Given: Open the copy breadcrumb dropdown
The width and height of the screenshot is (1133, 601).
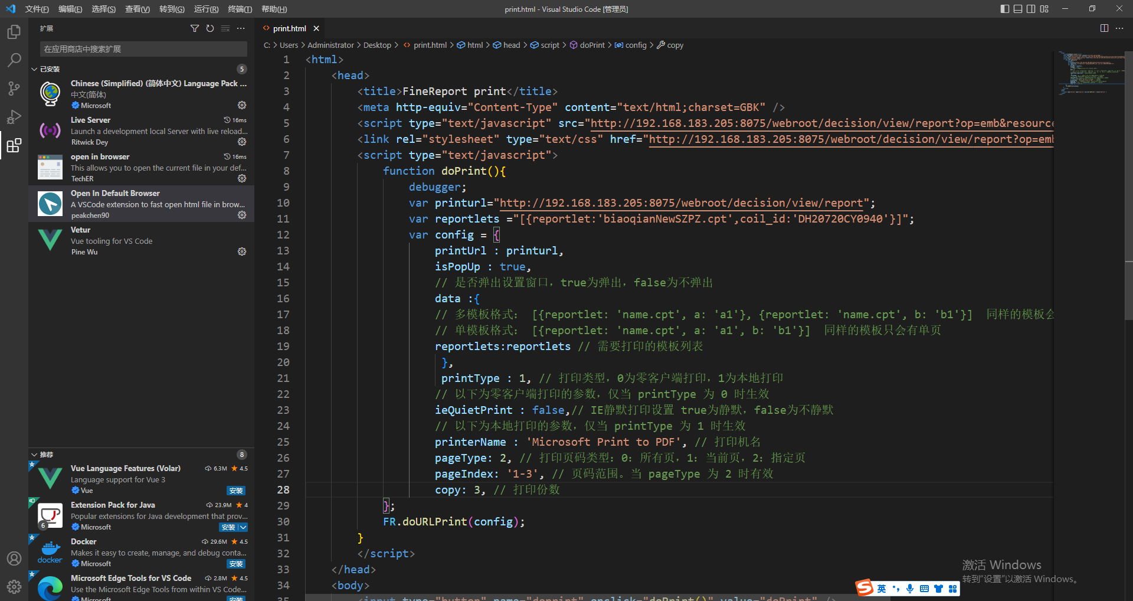Looking at the screenshot, I should pyautogui.click(x=670, y=45).
